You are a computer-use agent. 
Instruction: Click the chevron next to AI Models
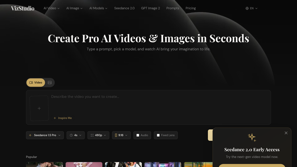click(x=106, y=8)
